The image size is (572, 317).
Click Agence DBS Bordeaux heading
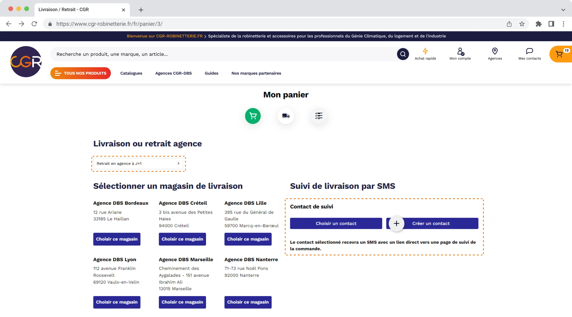pyautogui.click(x=121, y=203)
